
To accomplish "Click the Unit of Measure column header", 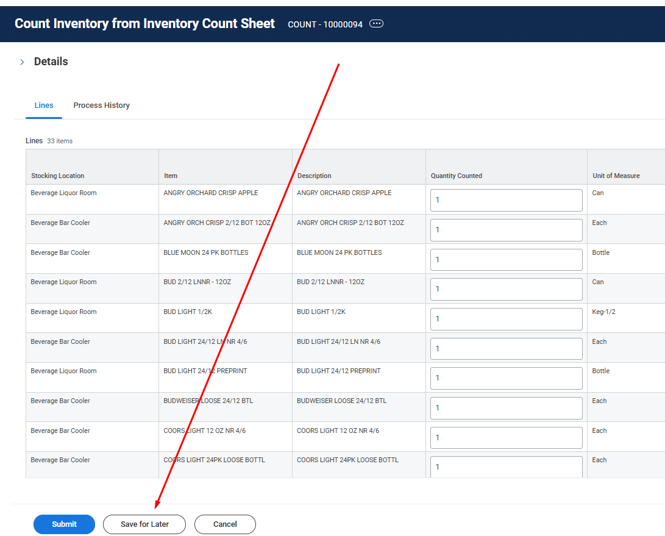I will tap(616, 176).
